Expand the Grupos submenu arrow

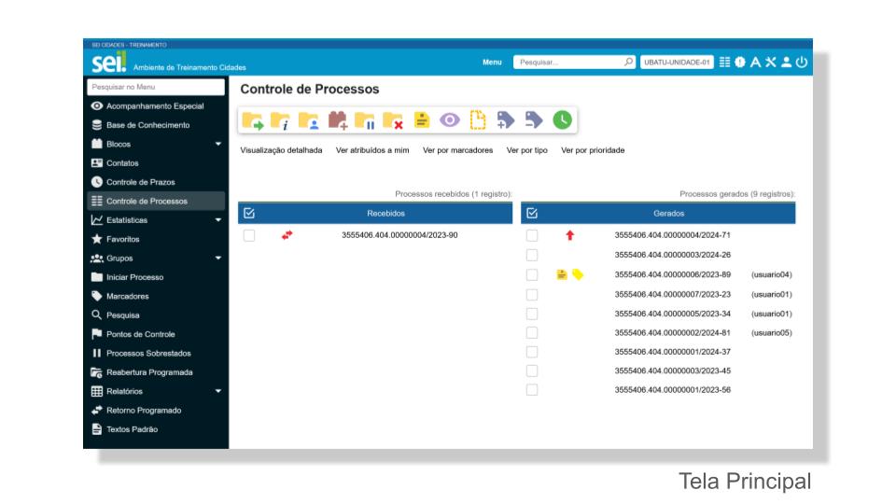tap(218, 259)
